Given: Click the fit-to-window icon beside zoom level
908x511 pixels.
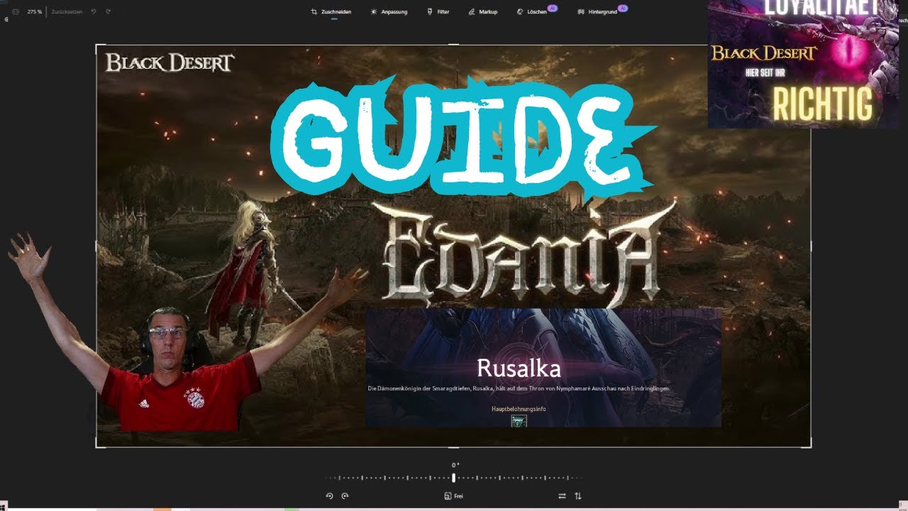Looking at the screenshot, I should tap(16, 12).
